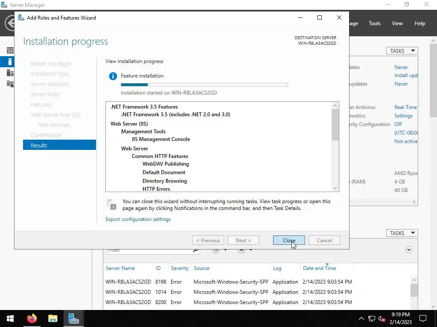Open the Action Center notification icon
This screenshot has width=437, height=327.
[x=423, y=318]
